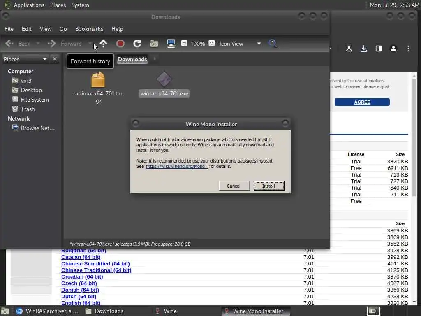
Task: Open the Bookmarks menu
Action: (x=89, y=29)
